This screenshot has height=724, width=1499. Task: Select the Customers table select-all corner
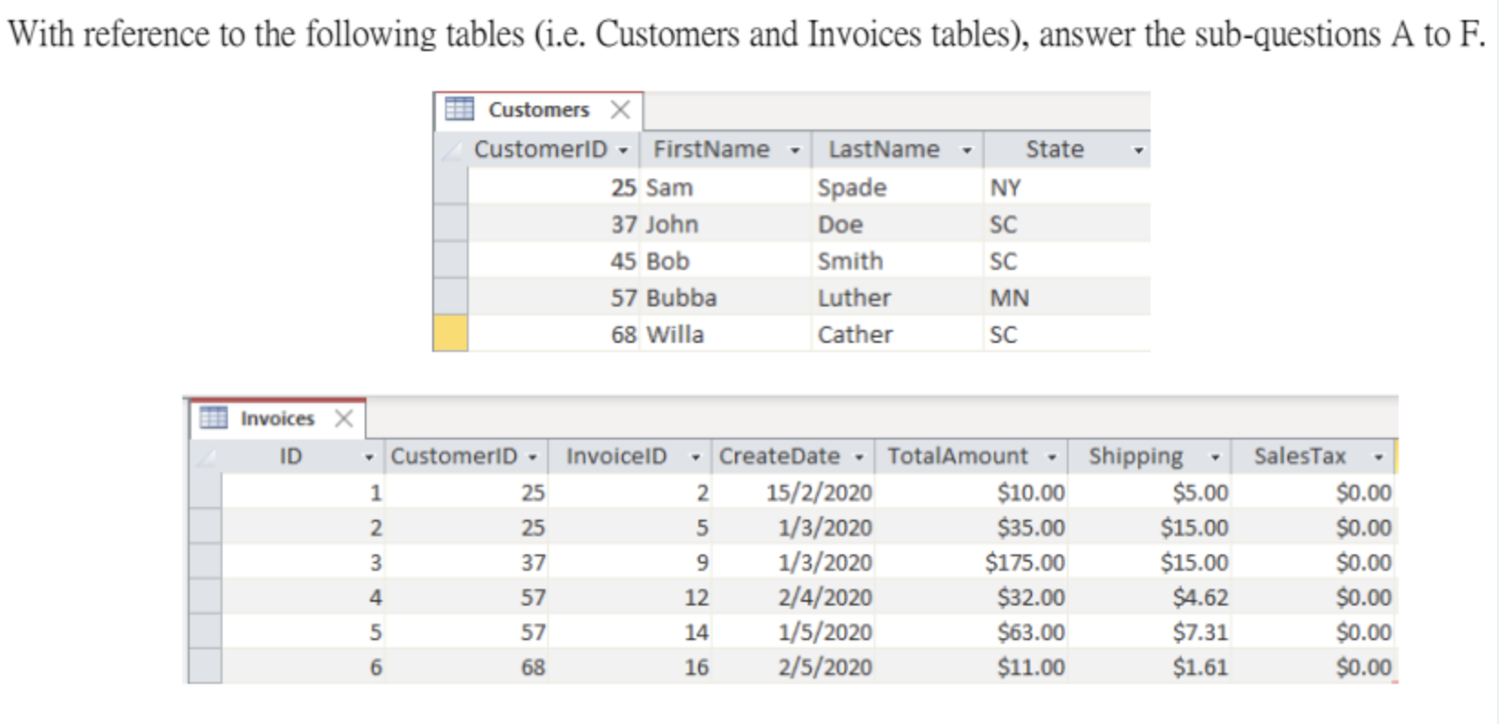450,150
